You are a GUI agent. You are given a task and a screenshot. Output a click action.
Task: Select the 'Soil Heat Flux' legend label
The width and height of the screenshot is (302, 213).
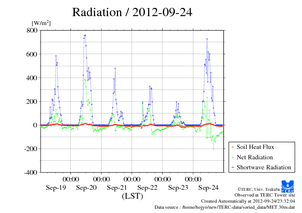click(255, 147)
